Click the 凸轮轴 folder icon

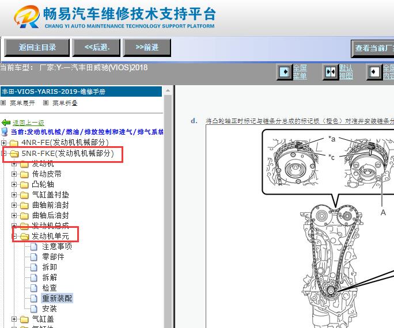(x=24, y=185)
